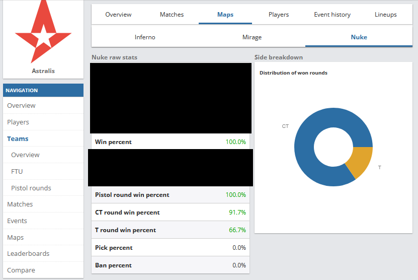Open Players in the navigation sidebar

pos(18,122)
